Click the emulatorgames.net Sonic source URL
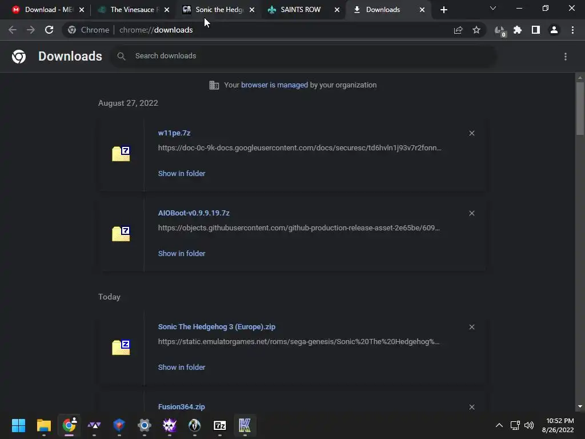This screenshot has width=585, height=439. [x=299, y=342]
